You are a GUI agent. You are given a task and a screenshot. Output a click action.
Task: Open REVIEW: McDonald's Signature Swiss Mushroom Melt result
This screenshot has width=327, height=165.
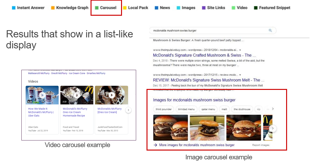click(208, 80)
